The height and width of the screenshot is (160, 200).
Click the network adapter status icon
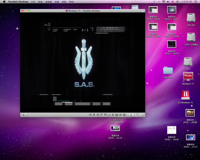coord(102,115)
